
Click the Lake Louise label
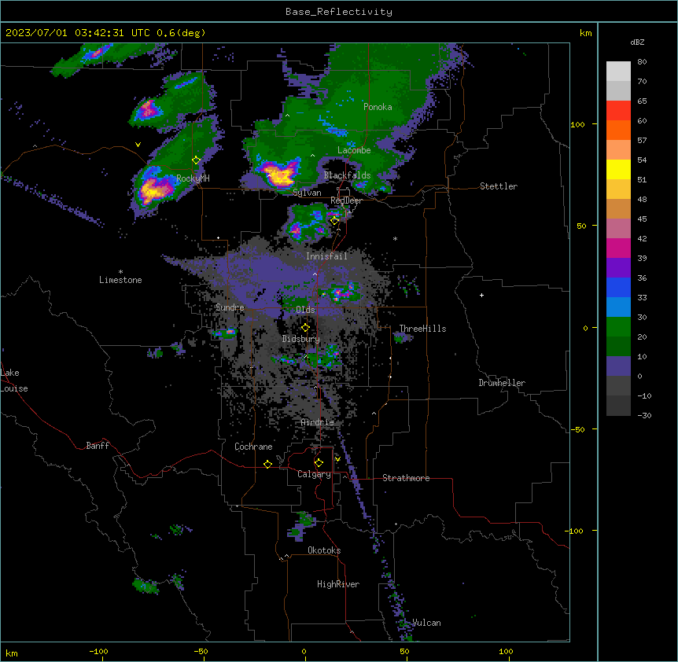pos(13,381)
